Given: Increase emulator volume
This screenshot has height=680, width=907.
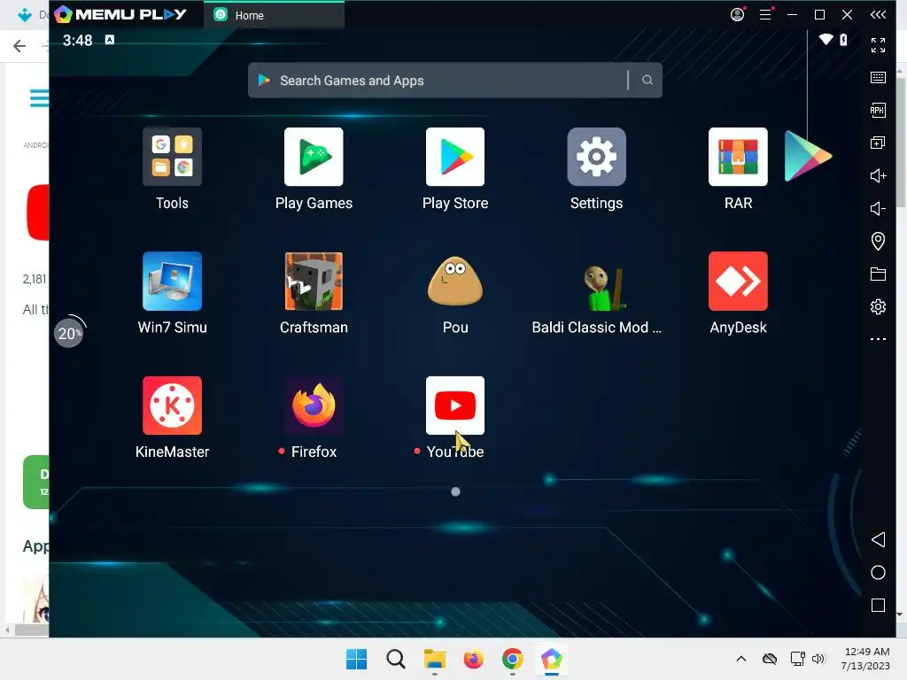Looking at the screenshot, I should click(878, 176).
